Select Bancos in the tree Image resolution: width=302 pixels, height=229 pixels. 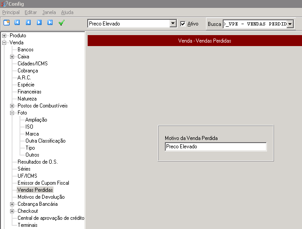coord(25,50)
